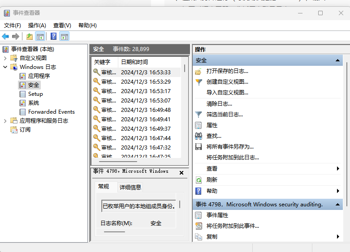Image resolution: width=350 pixels, height=252 pixels.
Task: Click the binoculars icon for 查找
Action: tap(199, 136)
